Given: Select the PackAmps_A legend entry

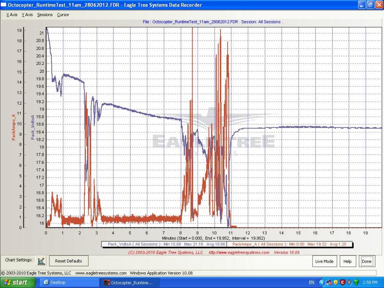Looking at the screenshot, I should 289,244.
